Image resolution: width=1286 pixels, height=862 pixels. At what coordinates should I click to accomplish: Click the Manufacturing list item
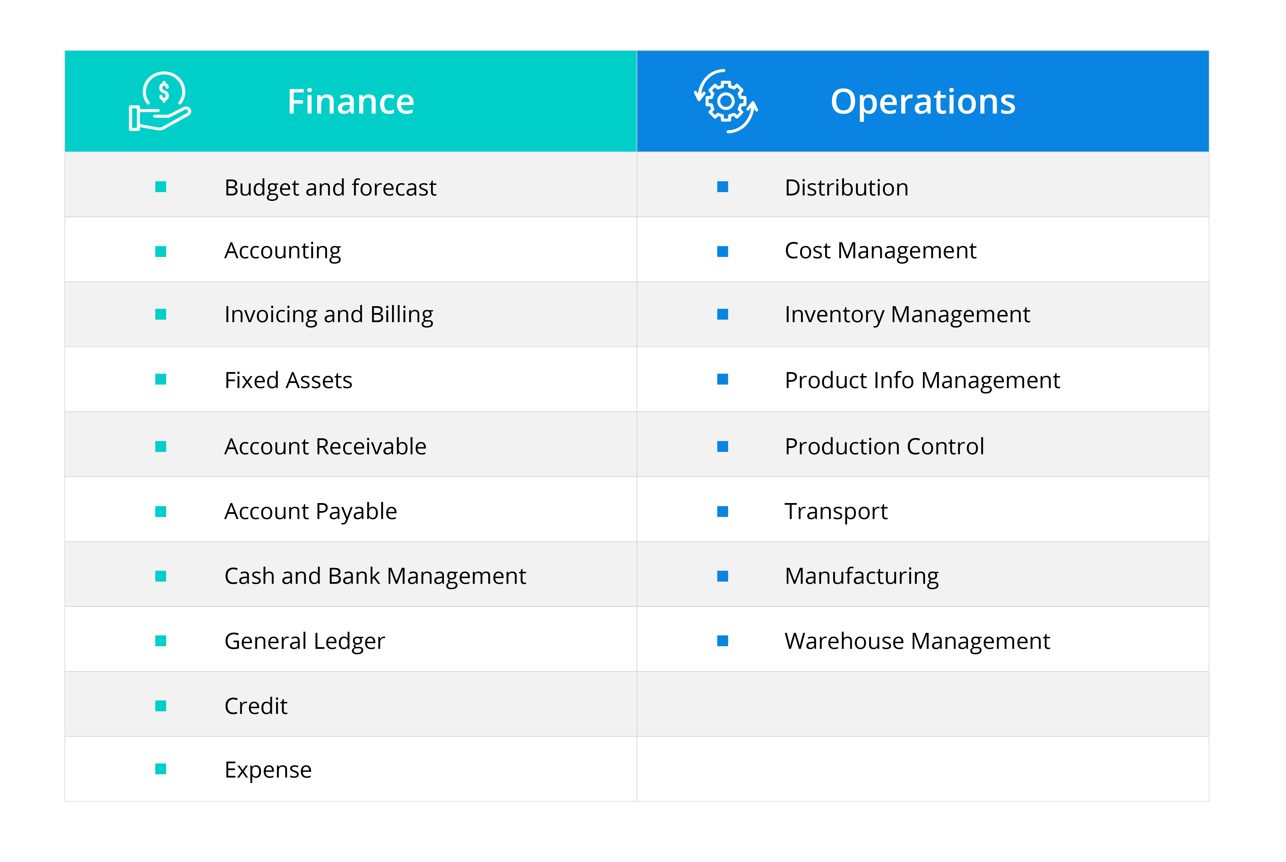(x=862, y=577)
